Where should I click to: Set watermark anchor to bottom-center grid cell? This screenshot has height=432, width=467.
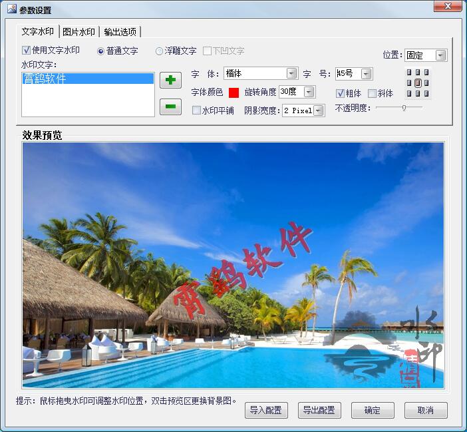click(418, 94)
